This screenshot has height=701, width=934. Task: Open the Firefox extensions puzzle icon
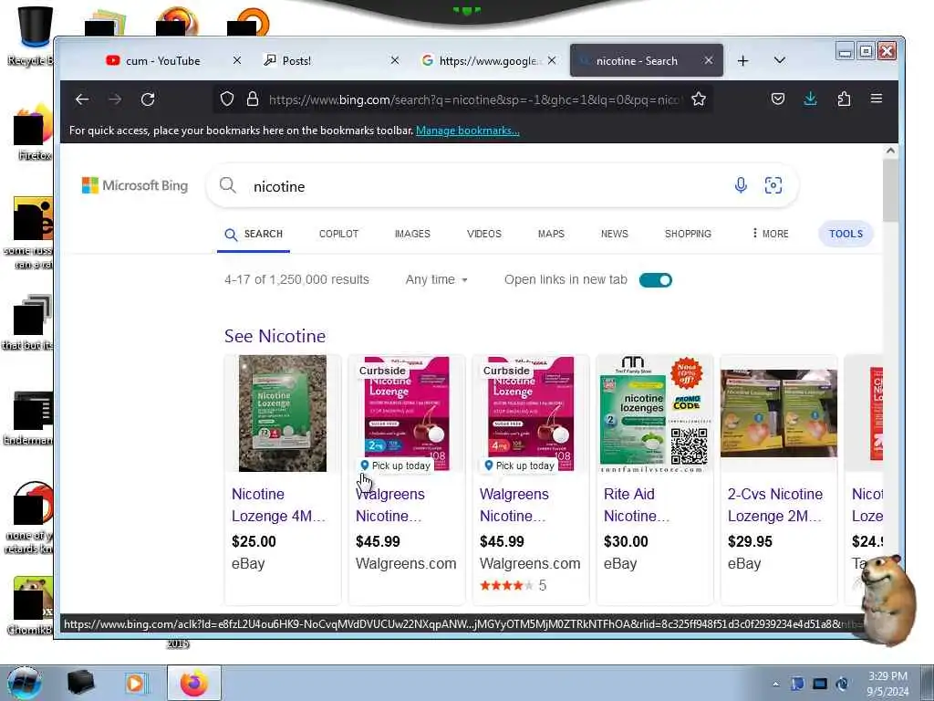(x=844, y=99)
